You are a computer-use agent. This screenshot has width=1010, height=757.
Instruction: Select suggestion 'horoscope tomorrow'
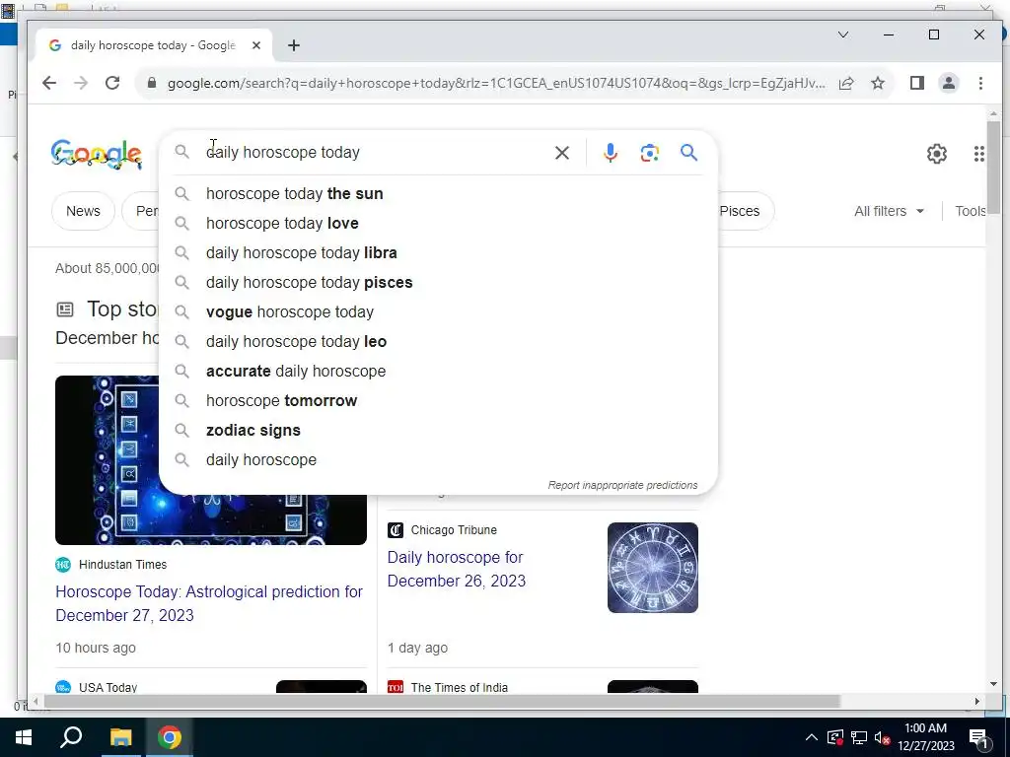pyautogui.click(x=438, y=401)
